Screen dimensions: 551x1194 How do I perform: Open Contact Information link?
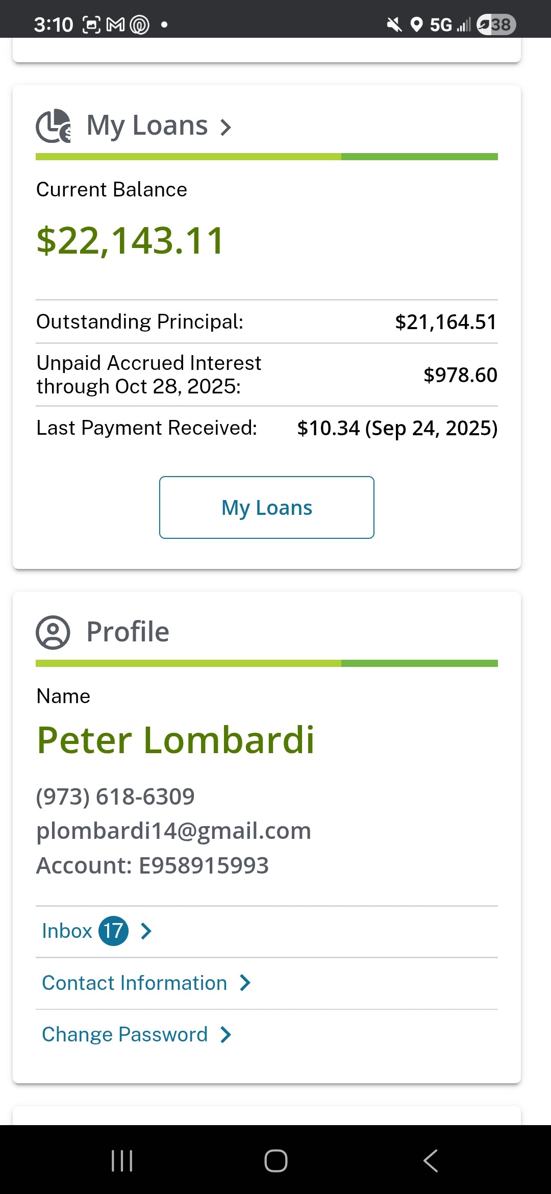point(134,983)
